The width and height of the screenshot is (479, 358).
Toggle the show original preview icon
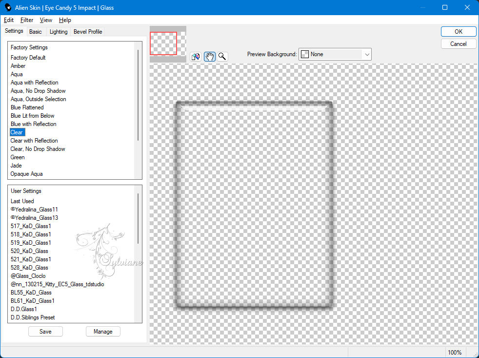(x=196, y=57)
